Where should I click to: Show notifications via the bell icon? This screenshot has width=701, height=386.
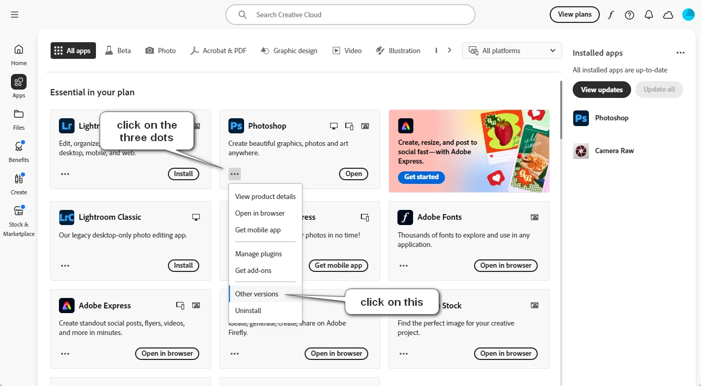click(649, 15)
